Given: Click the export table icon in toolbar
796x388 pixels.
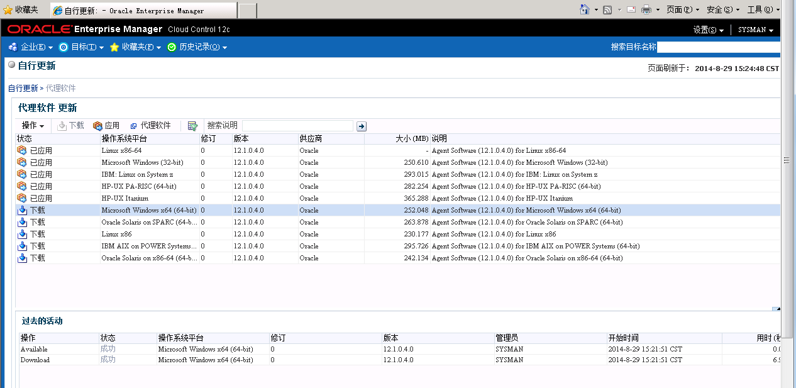Looking at the screenshot, I should click(x=192, y=126).
